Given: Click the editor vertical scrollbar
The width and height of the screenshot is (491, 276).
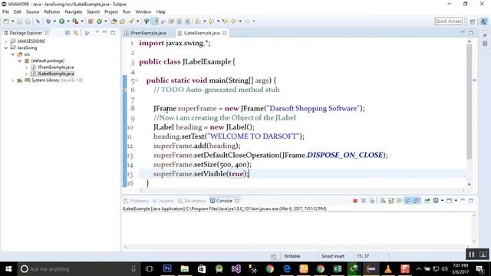Looking at the screenshot, I should pyautogui.click(x=469, y=102).
